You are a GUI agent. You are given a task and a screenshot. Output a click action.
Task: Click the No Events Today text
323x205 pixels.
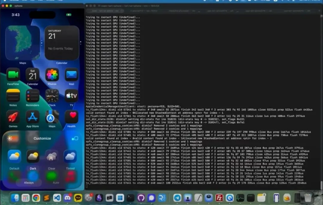point(60,49)
